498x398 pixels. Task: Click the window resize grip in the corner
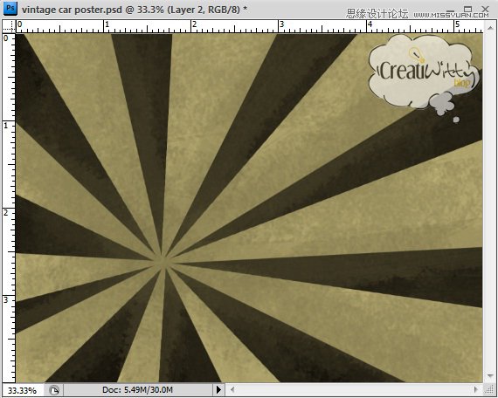[489, 389]
